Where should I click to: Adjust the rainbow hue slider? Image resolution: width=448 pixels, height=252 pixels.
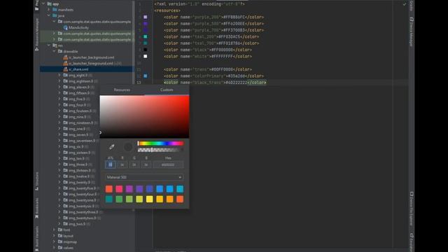160,143
